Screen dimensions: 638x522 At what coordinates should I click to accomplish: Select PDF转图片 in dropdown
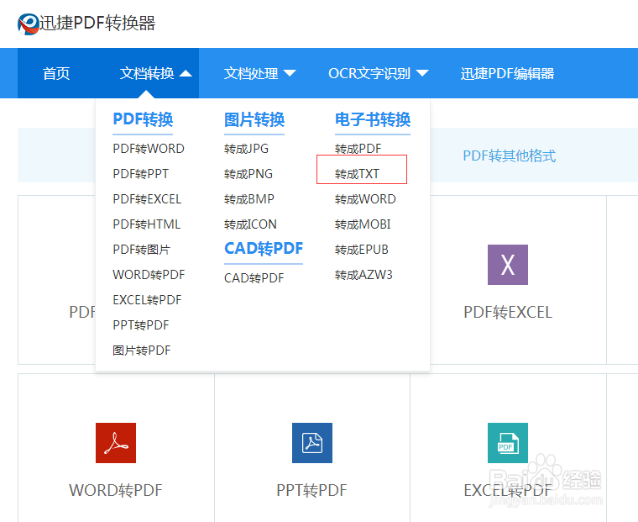tap(142, 250)
